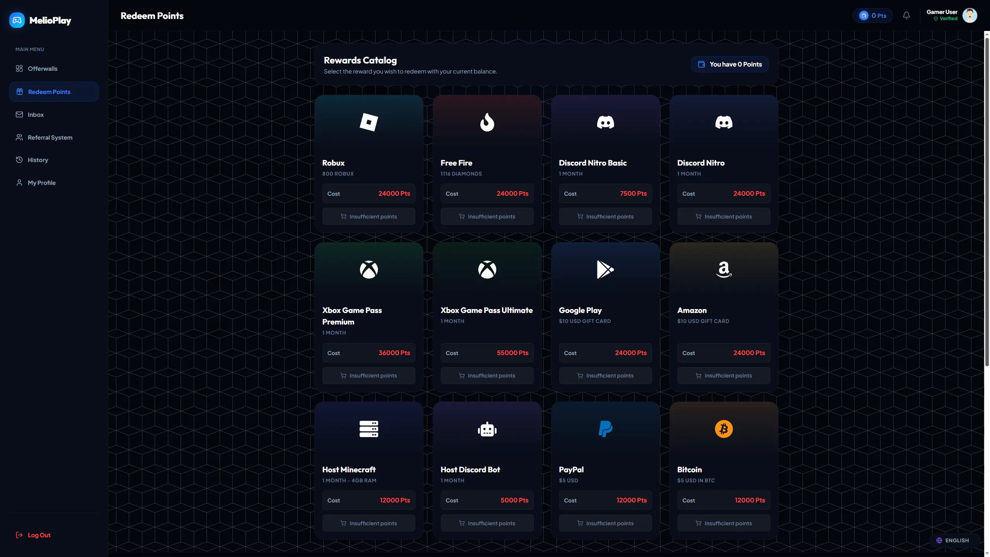990x557 pixels.
Task: Click the Google Play card title
Action: click(580, 310)
